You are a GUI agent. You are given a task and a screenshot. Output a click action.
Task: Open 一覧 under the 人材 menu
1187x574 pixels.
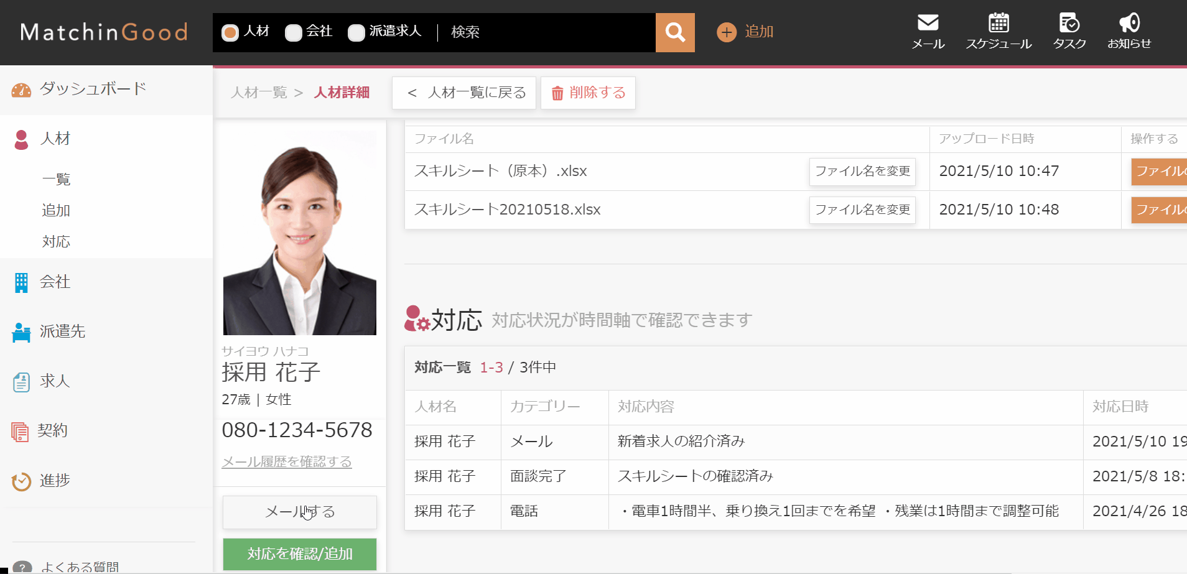(x=56, y=180)
